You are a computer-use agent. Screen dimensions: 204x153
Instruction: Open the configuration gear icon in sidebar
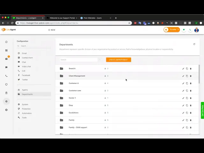click(6, 101)
